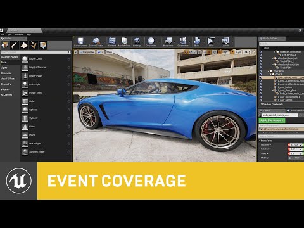Collapse the Transform section
Screen dimensions: 304x228
260,141
